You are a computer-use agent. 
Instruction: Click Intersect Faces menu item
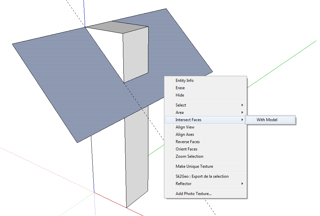206,120
